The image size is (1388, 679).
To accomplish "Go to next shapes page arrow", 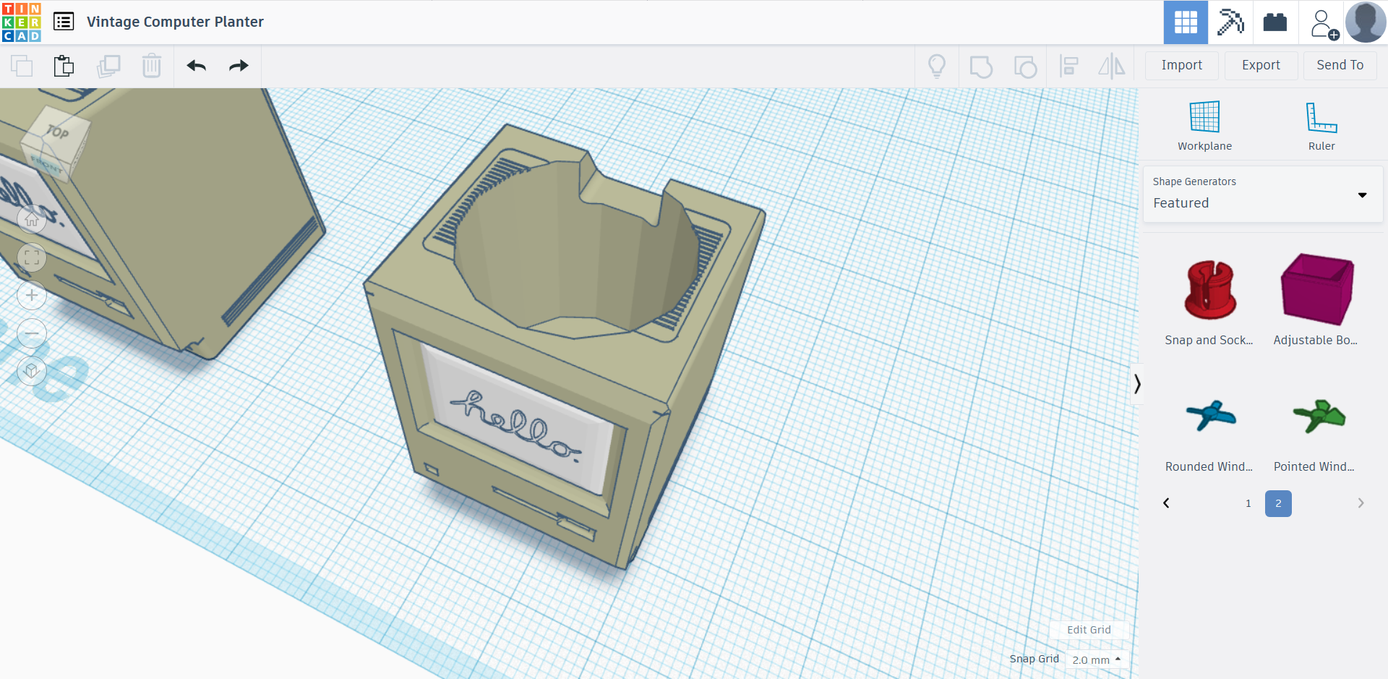I will (1361, 503).
